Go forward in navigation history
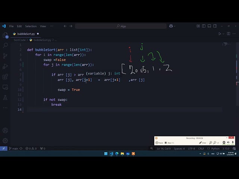Viewport: 239px width, 179px height. click(71, 26)
